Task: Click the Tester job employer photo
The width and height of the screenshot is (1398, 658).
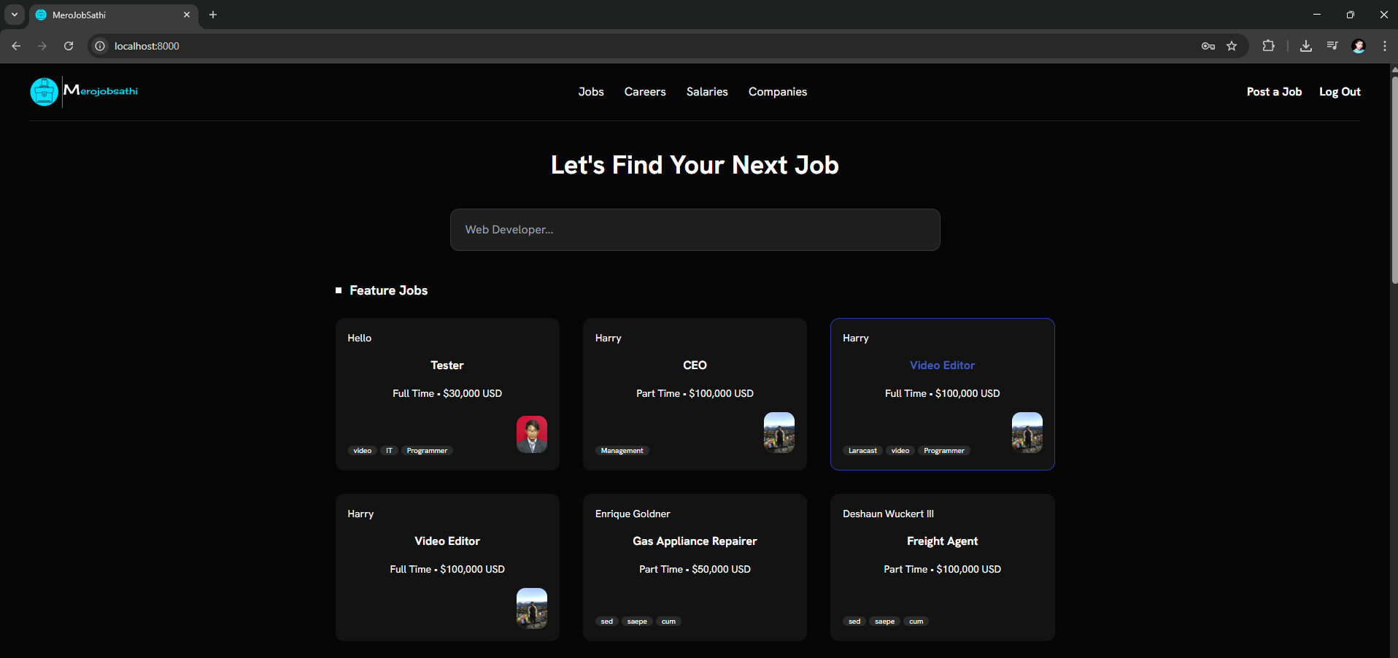Action: (532, 435)
